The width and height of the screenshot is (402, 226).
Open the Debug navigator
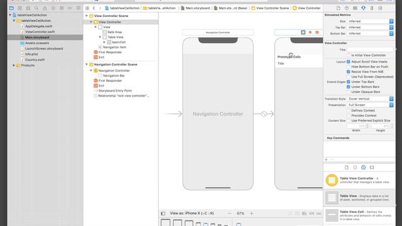tap(62, 8)
